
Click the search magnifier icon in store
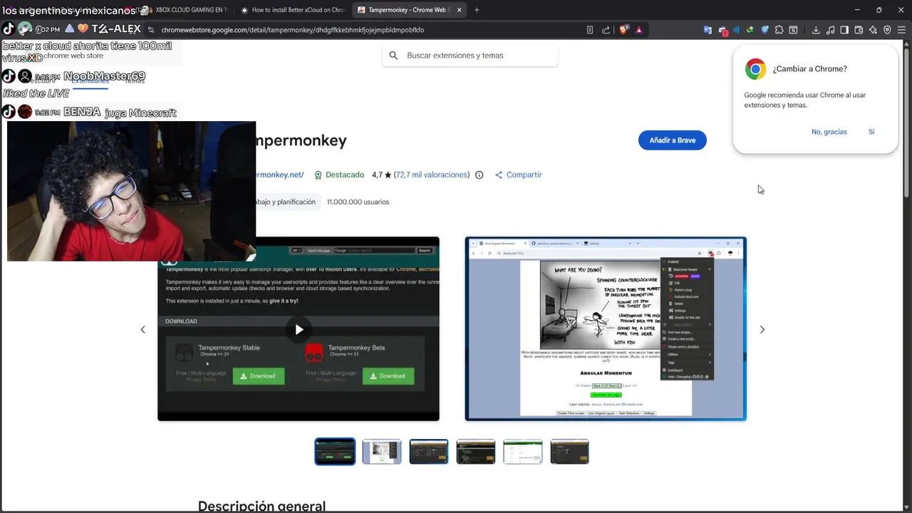393,55
